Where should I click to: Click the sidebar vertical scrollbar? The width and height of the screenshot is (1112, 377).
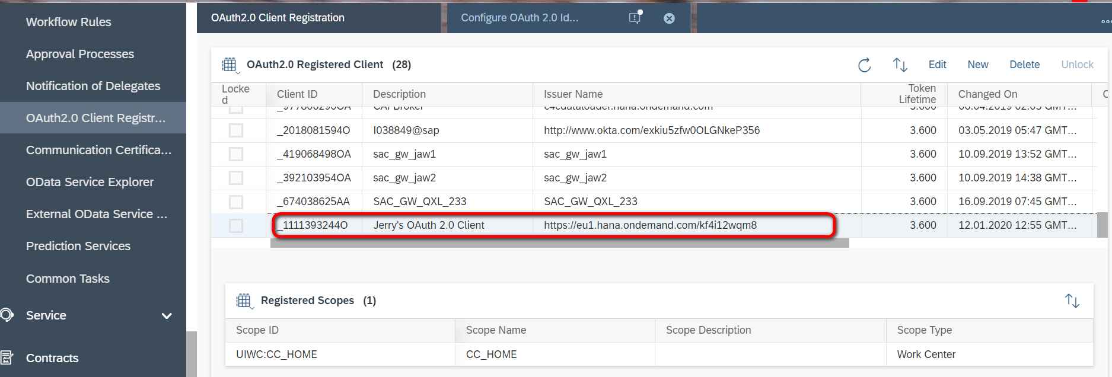[x=191, y=354]
